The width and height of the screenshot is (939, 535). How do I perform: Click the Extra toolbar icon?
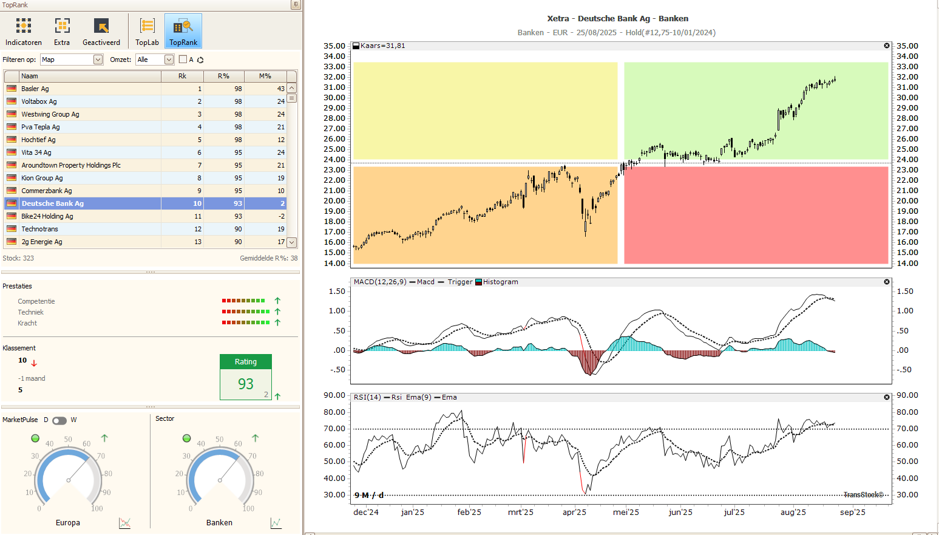(x=62, y=31)
